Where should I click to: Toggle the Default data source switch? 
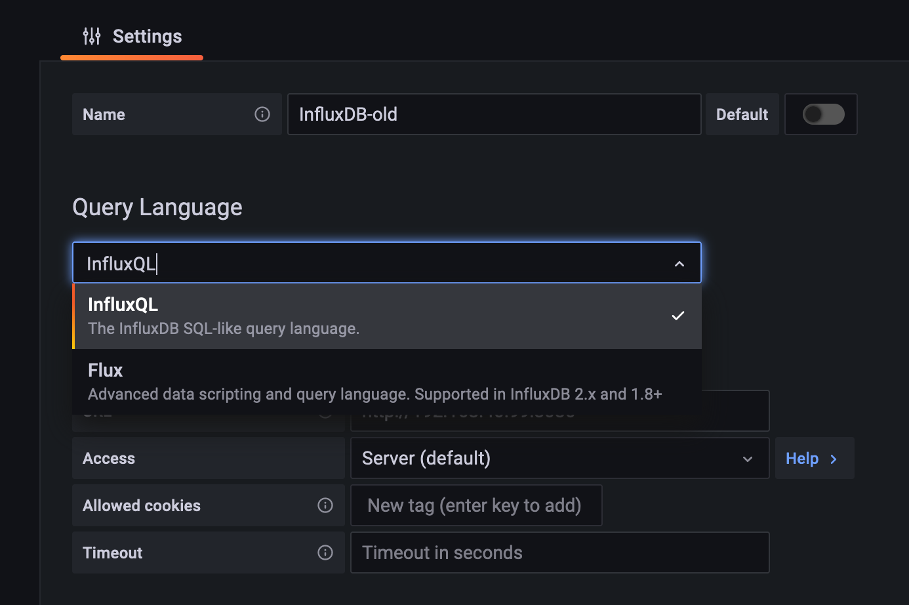pyautogui.click(x=823, y=114)
